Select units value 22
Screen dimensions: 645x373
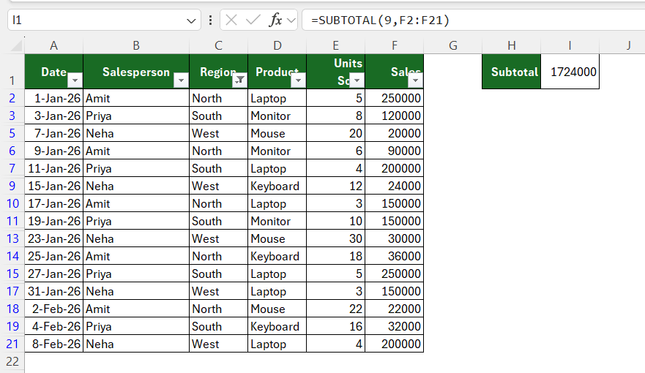click(x=335, y=309)
